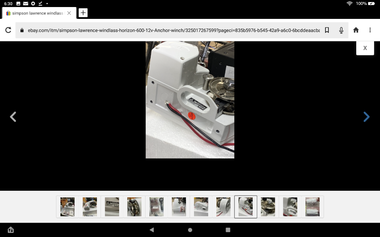Viewport: 380px width, 237px height.
Task: Reload the eBay page
Action: (8, 30)
